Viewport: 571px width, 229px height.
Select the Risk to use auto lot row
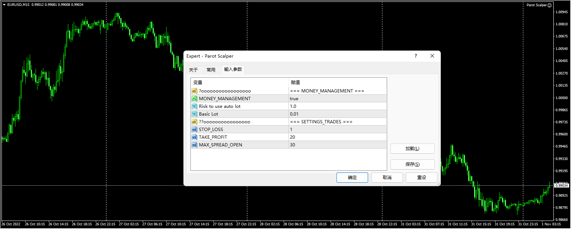(x=289, y=106)
